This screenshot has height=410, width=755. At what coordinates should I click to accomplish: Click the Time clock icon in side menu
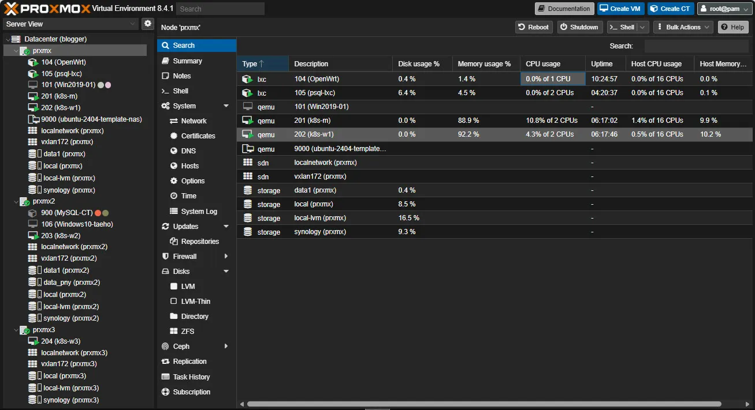[x=174, y=196]
